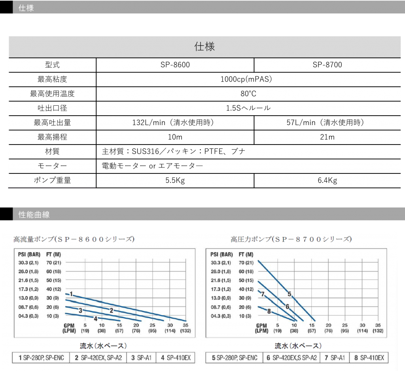This screenshot has height=371, width=405.
Task: Click the 高圧力ポンプ(SP-8700シリーズ) chart title
Action: (x=291, y=239)
